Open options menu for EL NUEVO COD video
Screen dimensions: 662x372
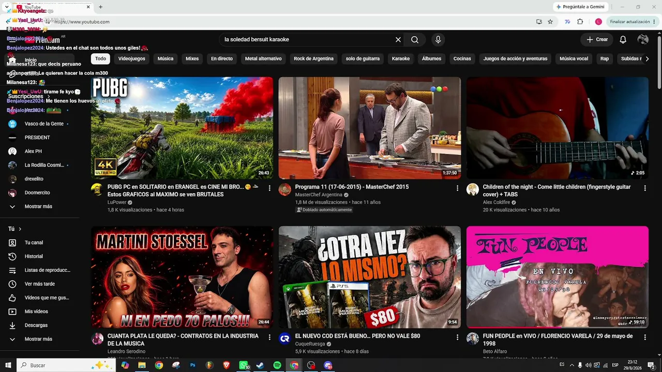[x=457, y=337]
